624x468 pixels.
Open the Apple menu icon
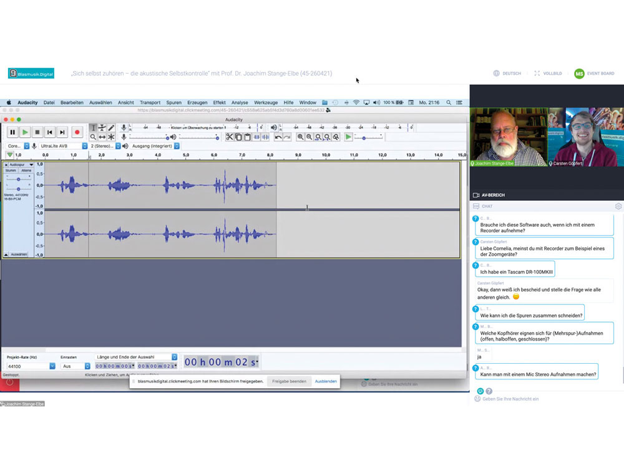tap(9, 103)
